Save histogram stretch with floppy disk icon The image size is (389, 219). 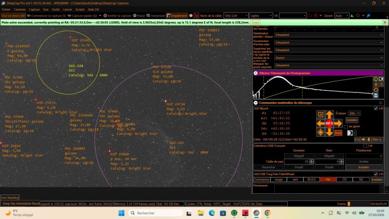click(376, 95)
